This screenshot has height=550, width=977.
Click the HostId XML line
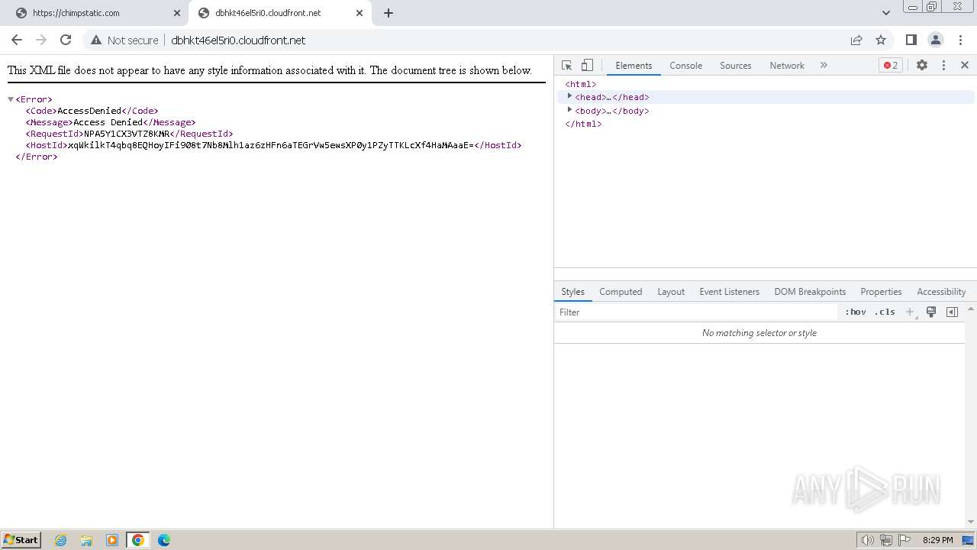tap(273, 145)
